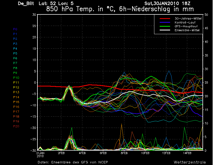The image size is (214, 165).
Task: Click 'Daten: Ensembles des GFS von NCEP' caption
Action: coord(73,162)
